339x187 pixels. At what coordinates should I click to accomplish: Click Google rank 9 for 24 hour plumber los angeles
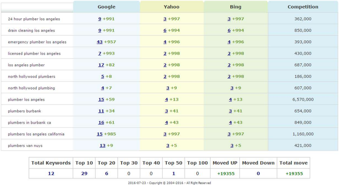[100, 19]
